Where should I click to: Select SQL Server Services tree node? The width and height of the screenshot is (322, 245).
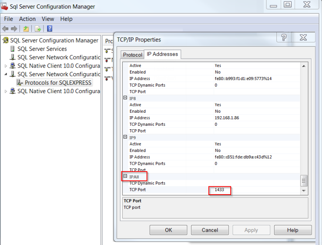[42, 49]
